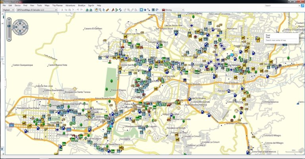Switch to 3D map view icon

click(145, 10)
